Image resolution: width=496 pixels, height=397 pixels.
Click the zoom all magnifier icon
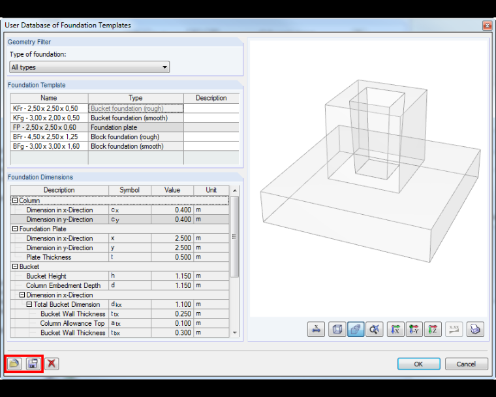[375, 329]
